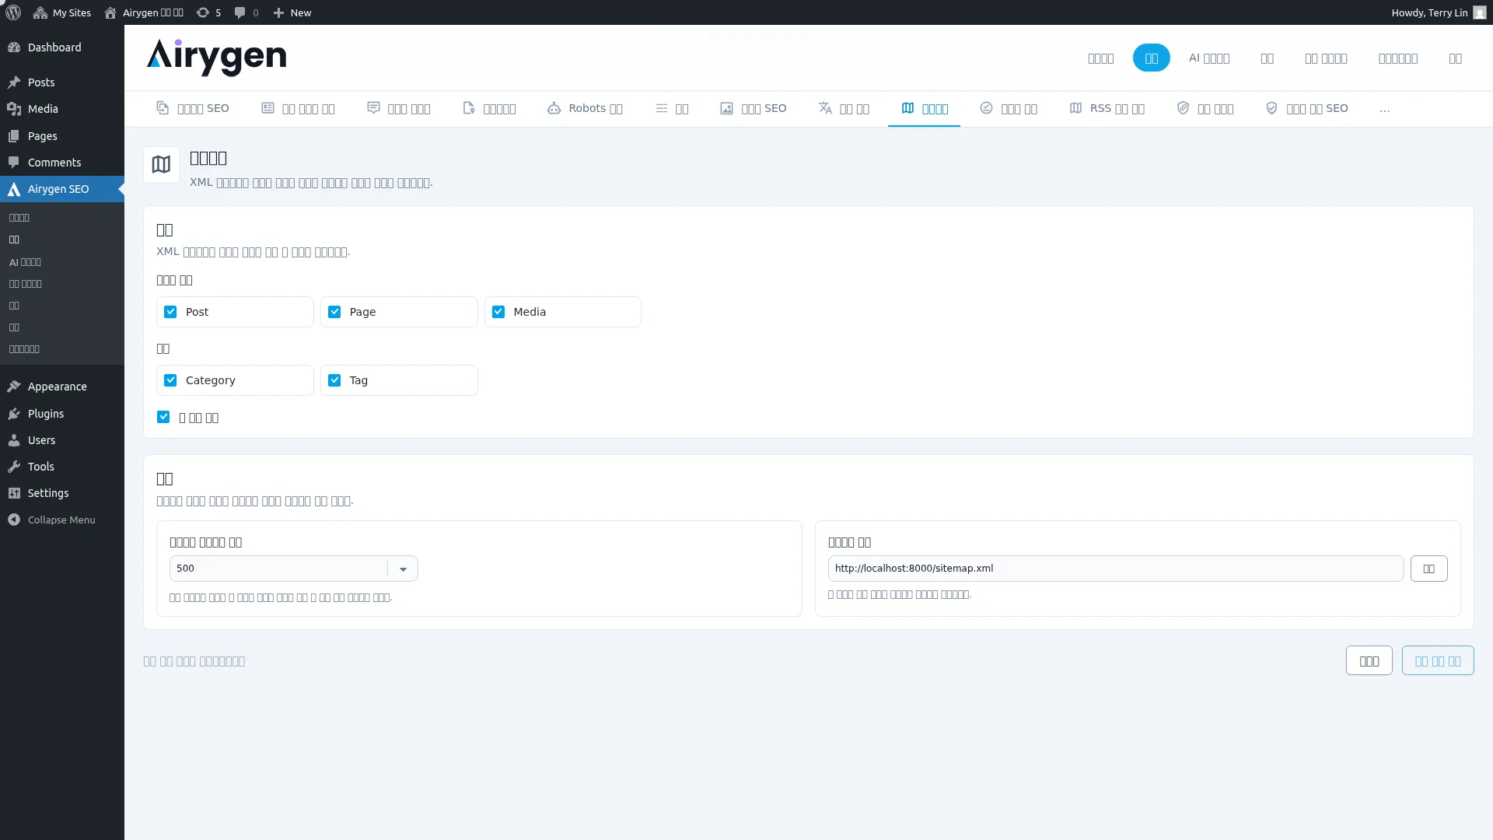Image resolution: width=1493 pixels, height=840 pixels.
Task: Open the AI item in the top navigation
Action: (1209, 58)
